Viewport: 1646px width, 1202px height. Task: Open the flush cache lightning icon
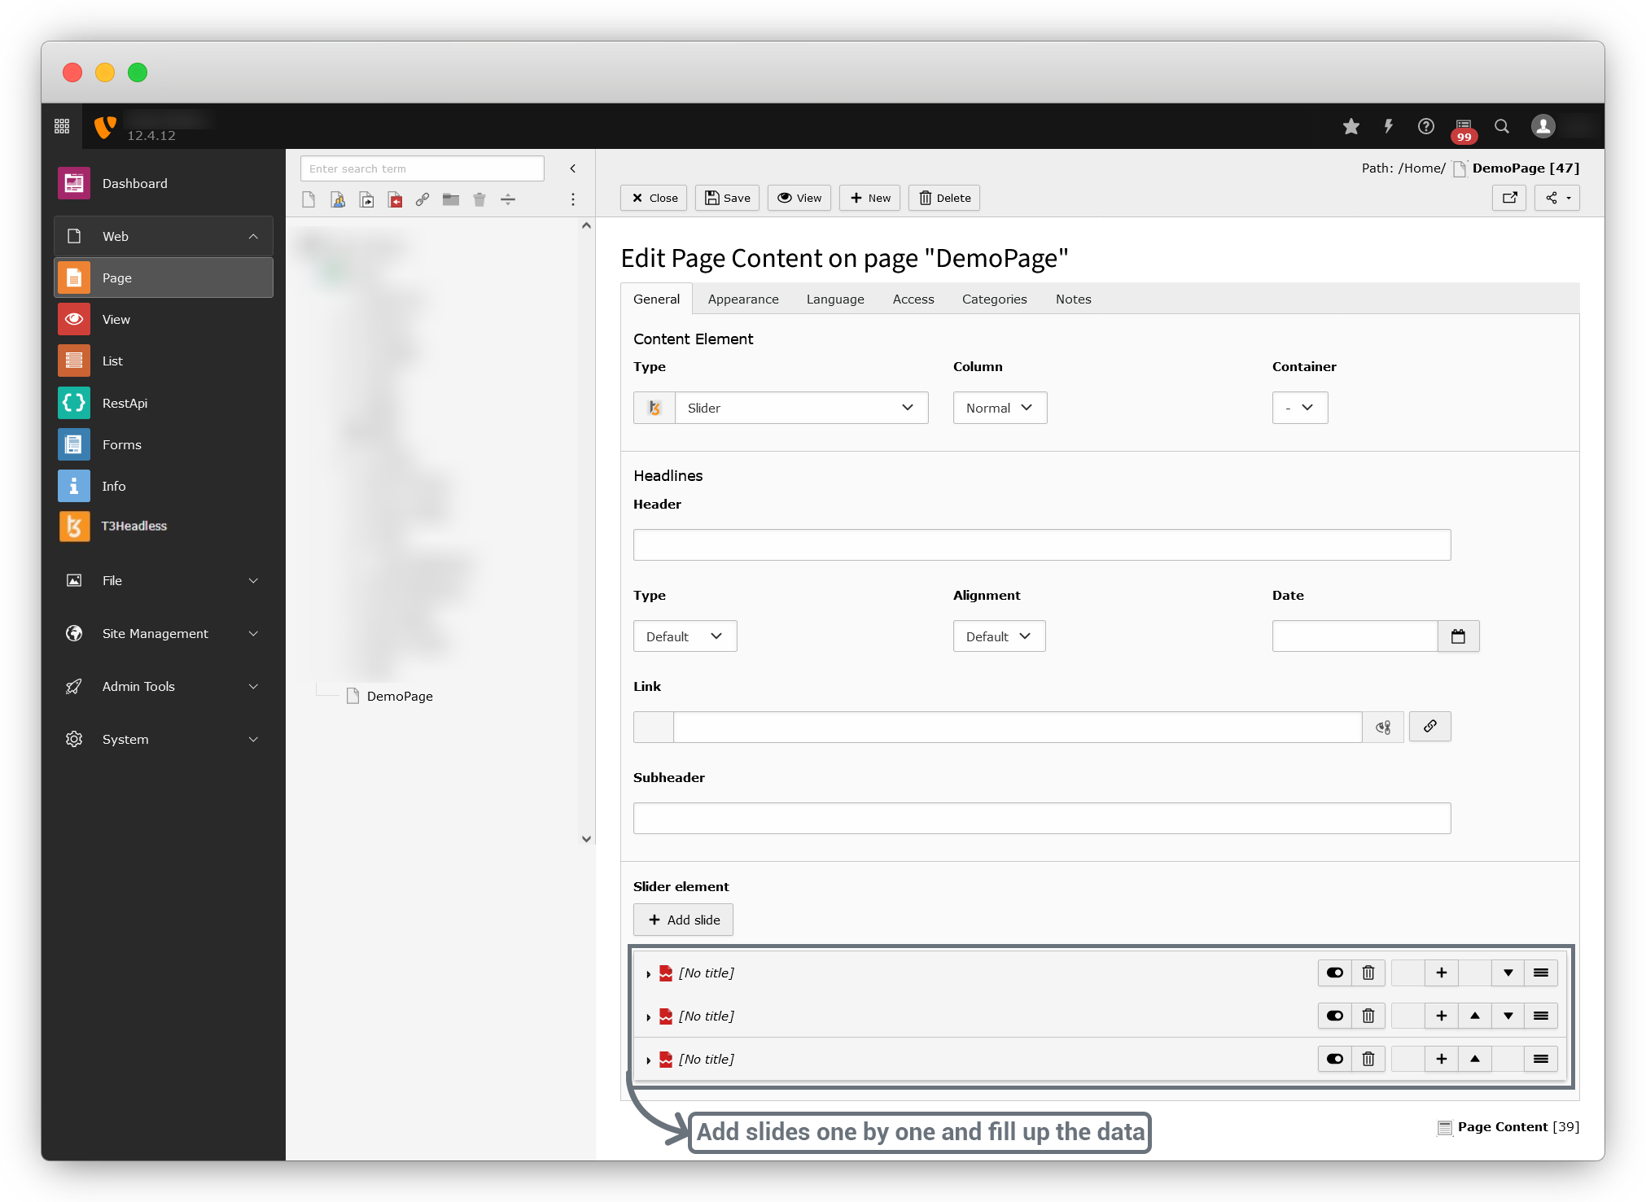coord(1388,126)
